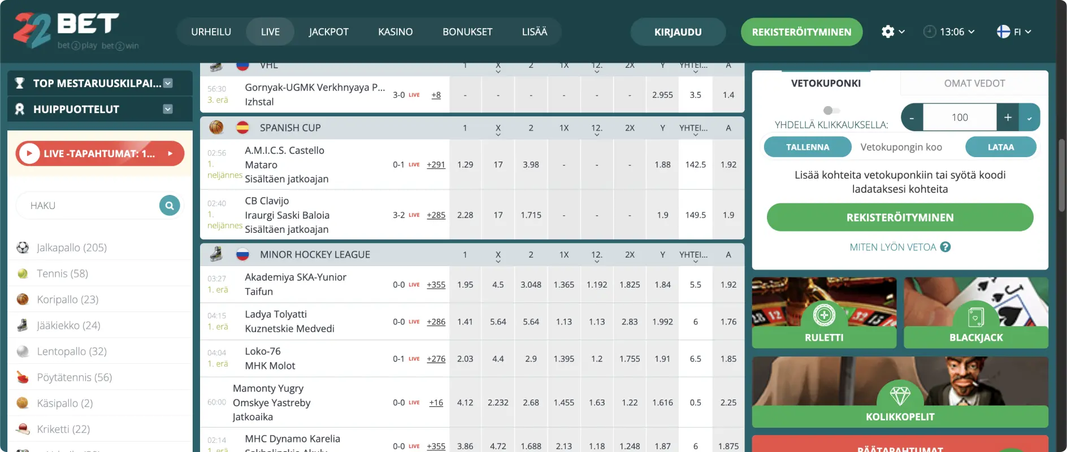1067x452 pixels.
Task: Click the trophy icon for Top Mestaruuskilpailut
Action: pos(20,83)
